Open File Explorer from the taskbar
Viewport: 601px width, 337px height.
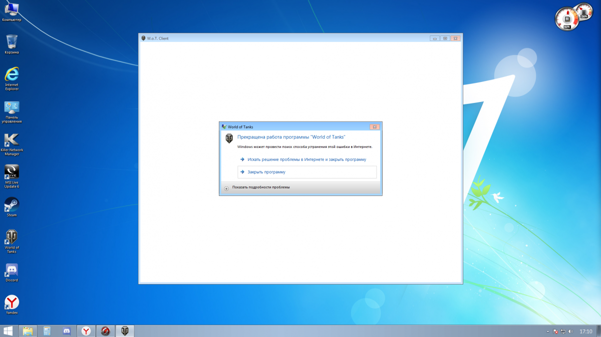[28, 331]
